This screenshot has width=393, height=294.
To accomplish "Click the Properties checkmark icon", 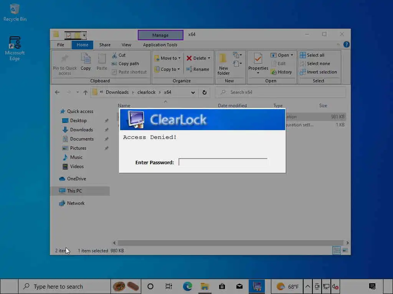I will pos(258,59).
